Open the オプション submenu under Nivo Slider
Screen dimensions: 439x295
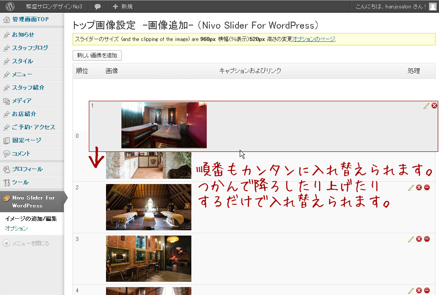point(16,229)
